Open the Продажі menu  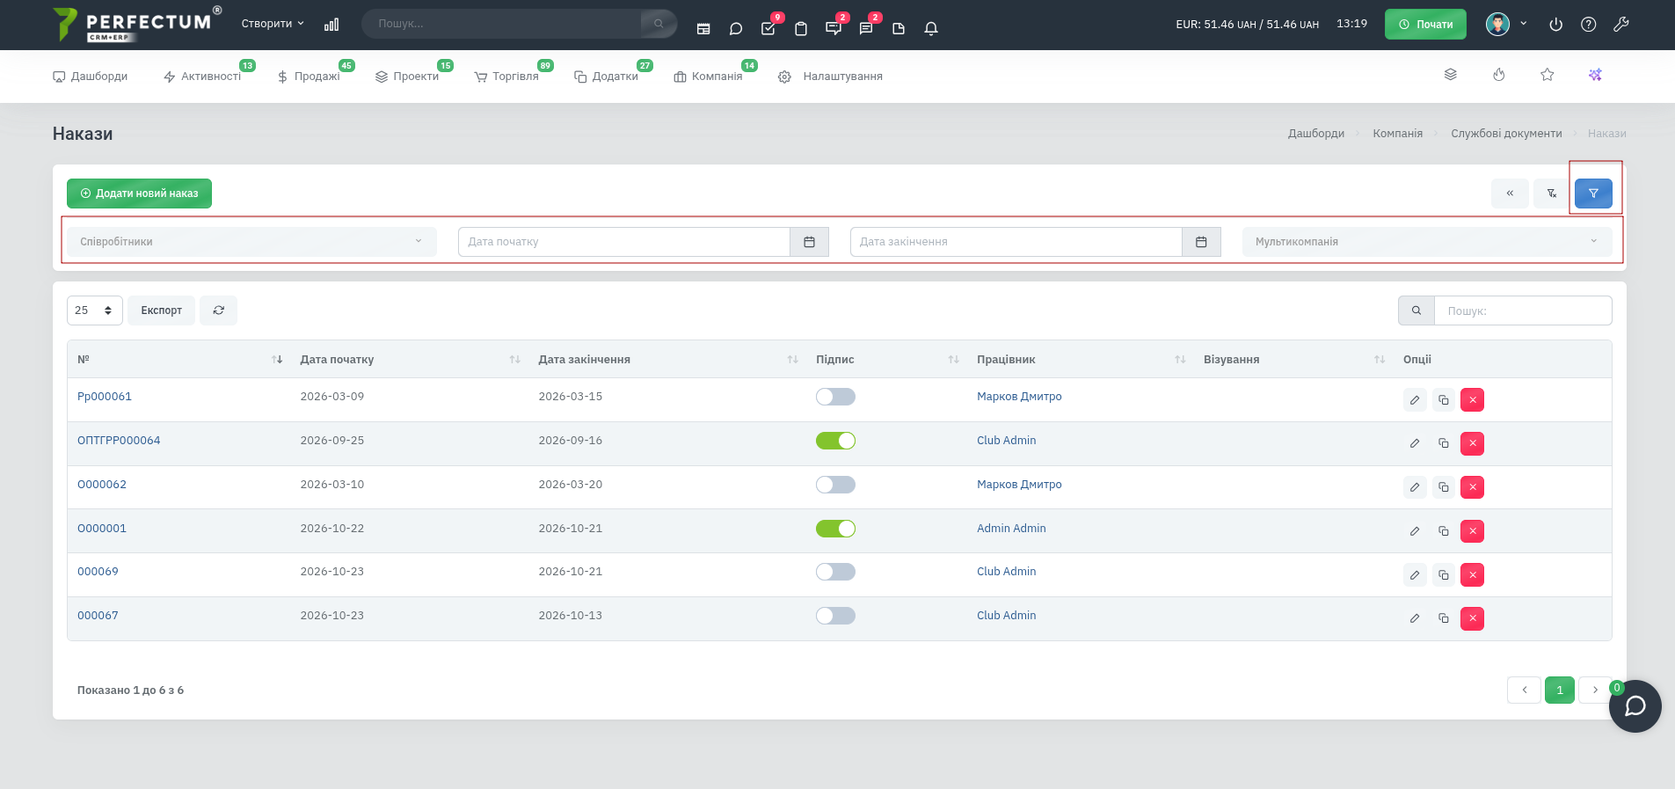[x=310, y=77]
